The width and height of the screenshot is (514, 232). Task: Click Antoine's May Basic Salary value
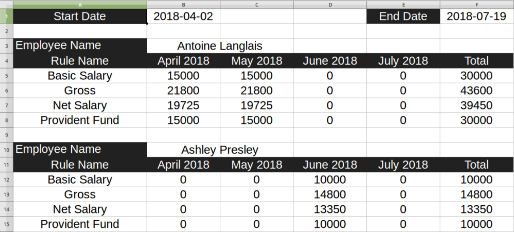pos(256,76)
